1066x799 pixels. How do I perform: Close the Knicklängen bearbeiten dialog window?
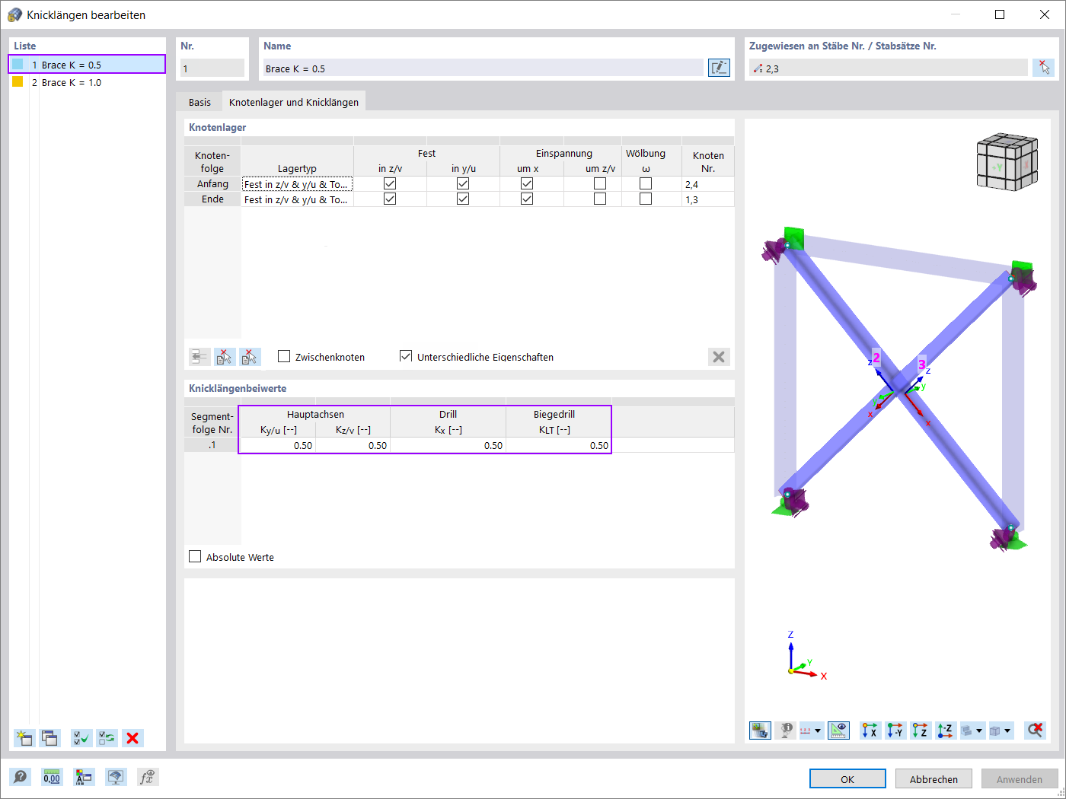pos(1045,14)
